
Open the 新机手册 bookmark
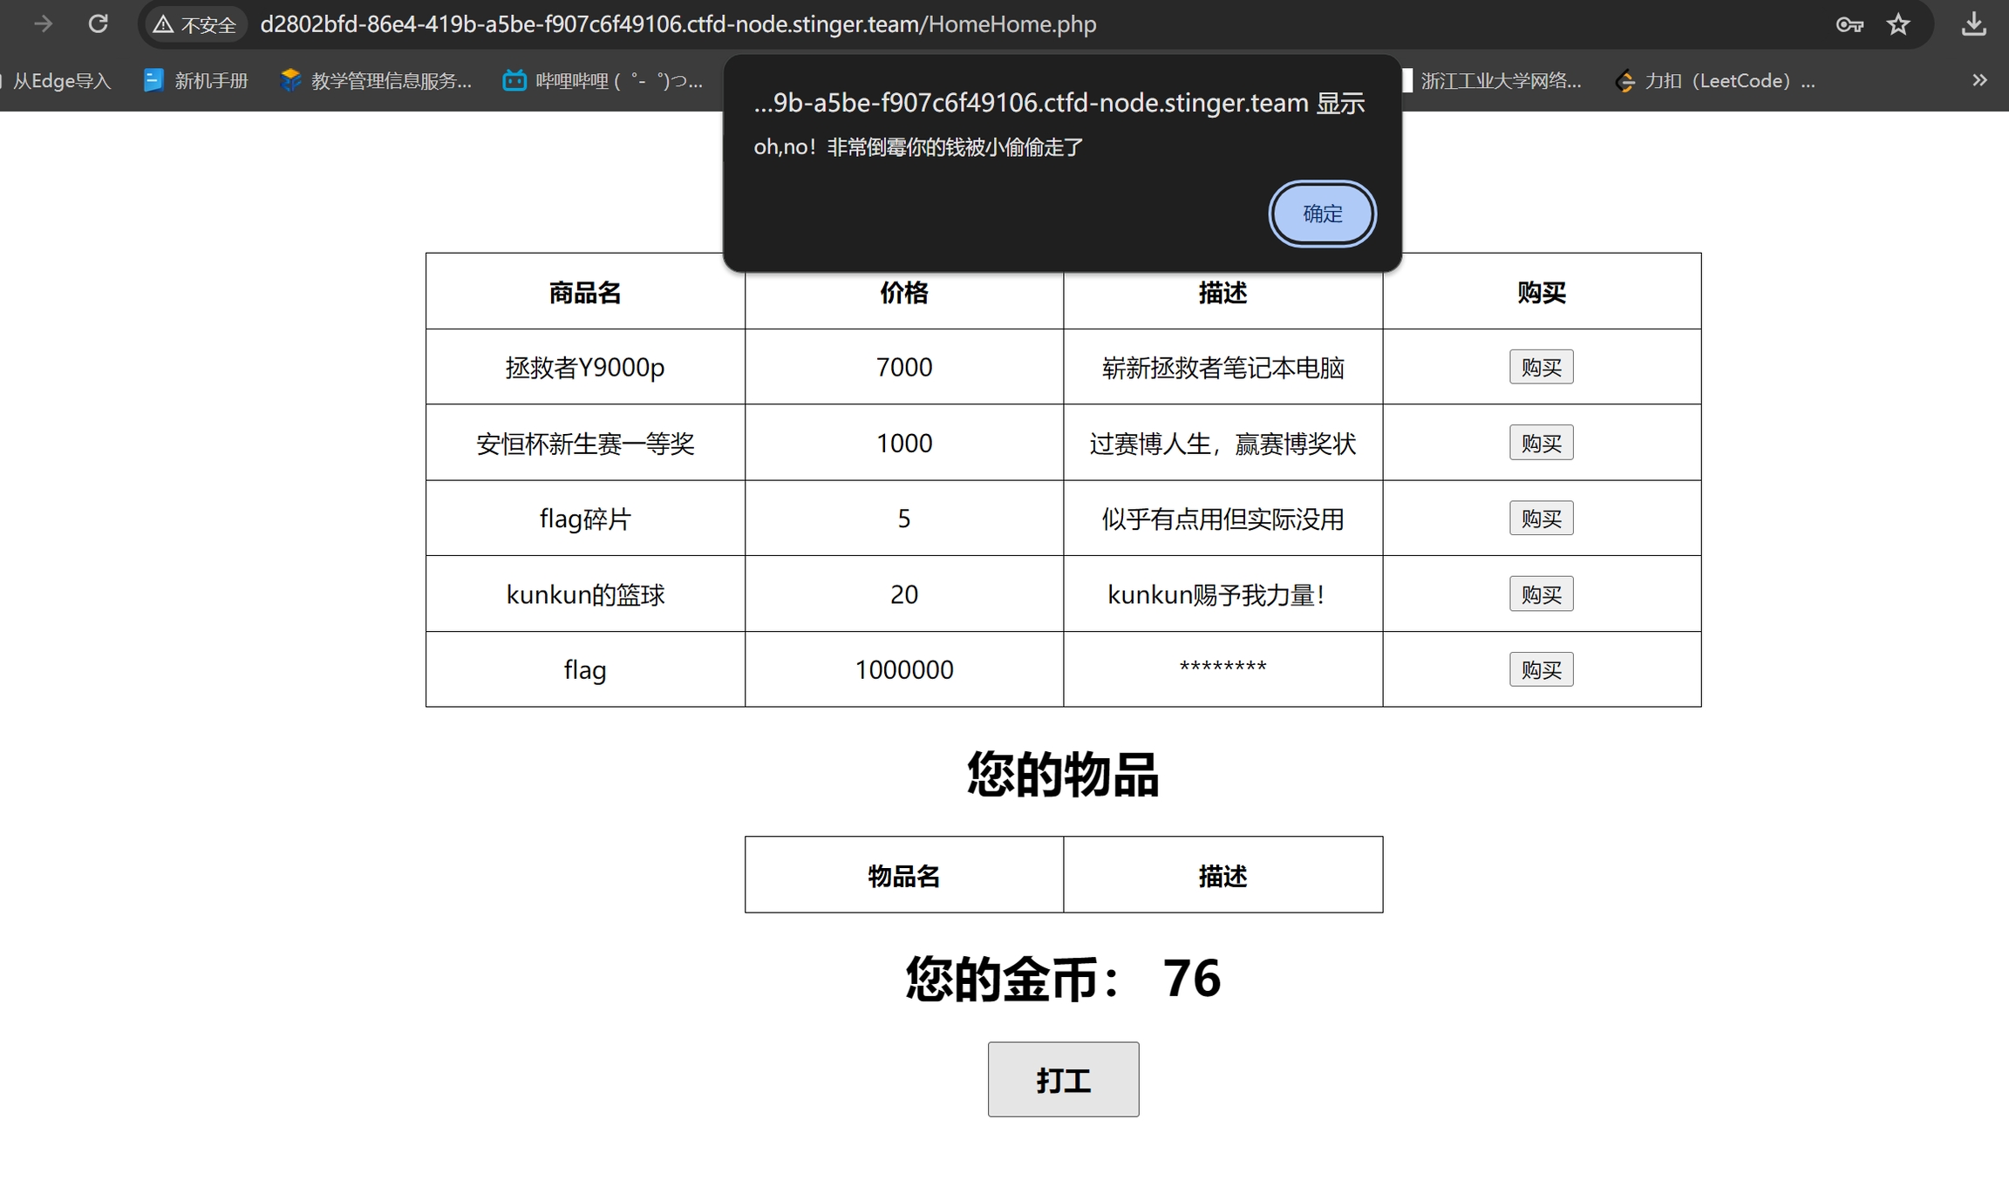(196, 81)
